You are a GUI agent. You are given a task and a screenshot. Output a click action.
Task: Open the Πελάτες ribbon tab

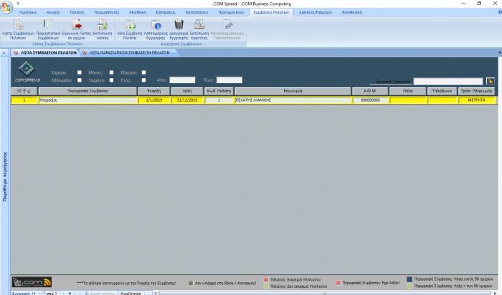pyautogui.click(x=77, y=12)
